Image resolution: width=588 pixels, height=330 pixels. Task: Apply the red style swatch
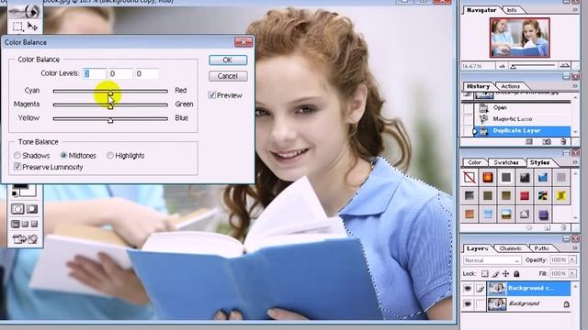525,195
